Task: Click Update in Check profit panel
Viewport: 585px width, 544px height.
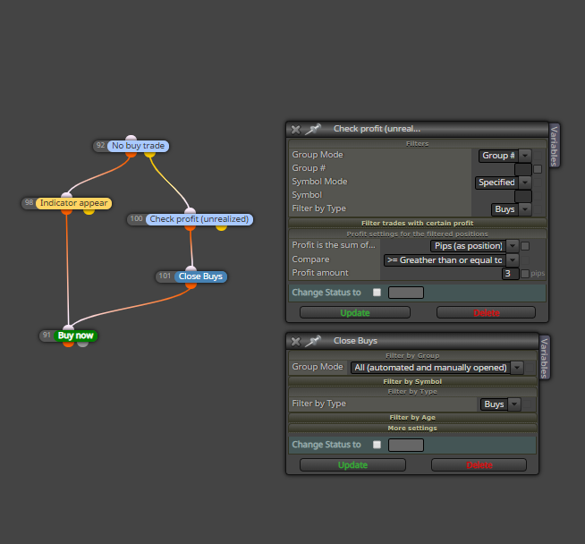Action: pyautogui.click(x=355, y=312)
